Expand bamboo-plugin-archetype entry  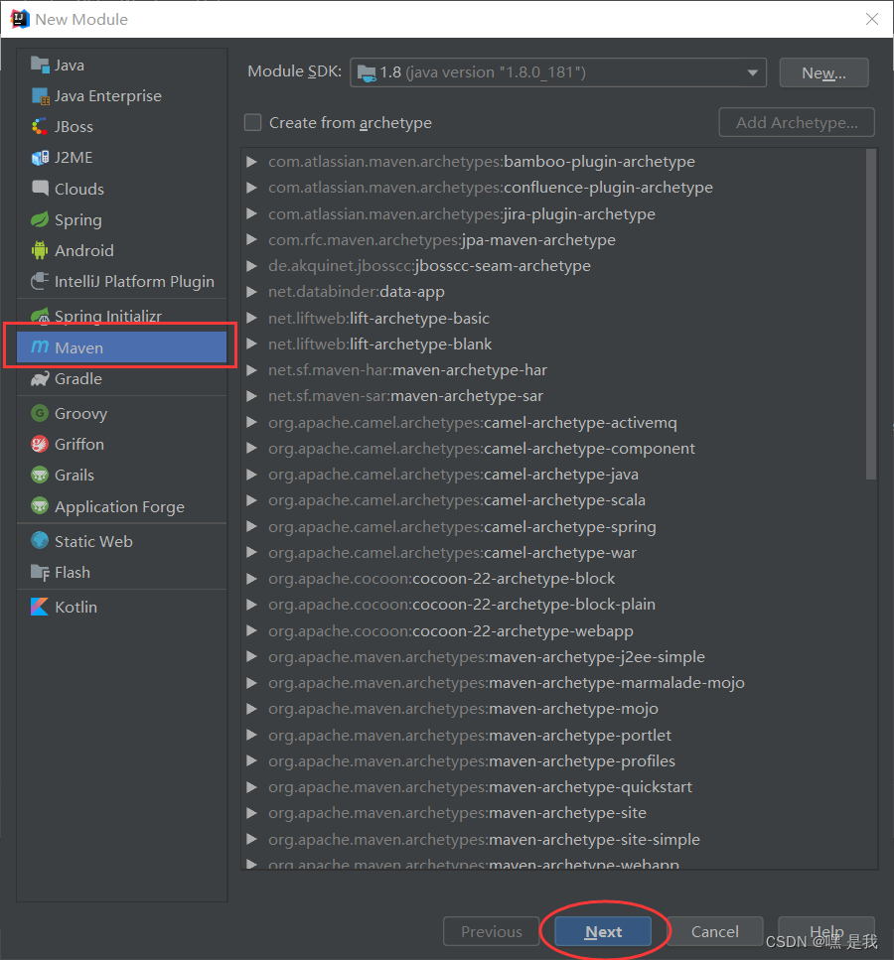[251, 162]
